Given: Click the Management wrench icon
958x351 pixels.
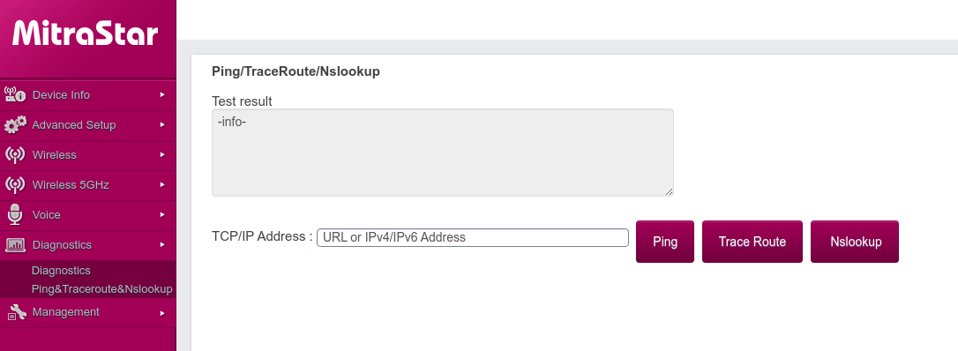Looking at the screenshot, I should [17, 312].
